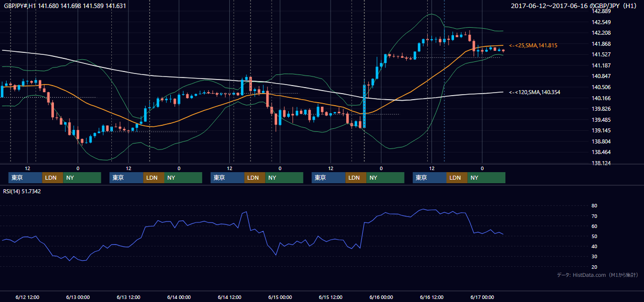Click price axis value 138.124
This screenshot has width=644, height=302.
(x=602, y=163)
